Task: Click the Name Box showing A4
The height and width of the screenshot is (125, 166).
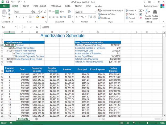Action: [8, 27]
